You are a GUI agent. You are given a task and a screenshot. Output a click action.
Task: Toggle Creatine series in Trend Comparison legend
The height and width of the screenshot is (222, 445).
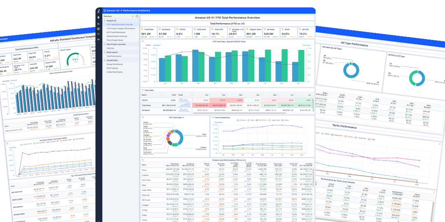tap(241, 120)
